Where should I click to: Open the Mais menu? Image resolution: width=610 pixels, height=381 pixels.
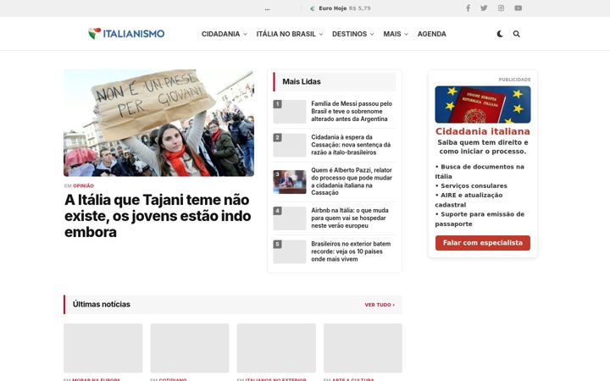(x=392, y=34)
